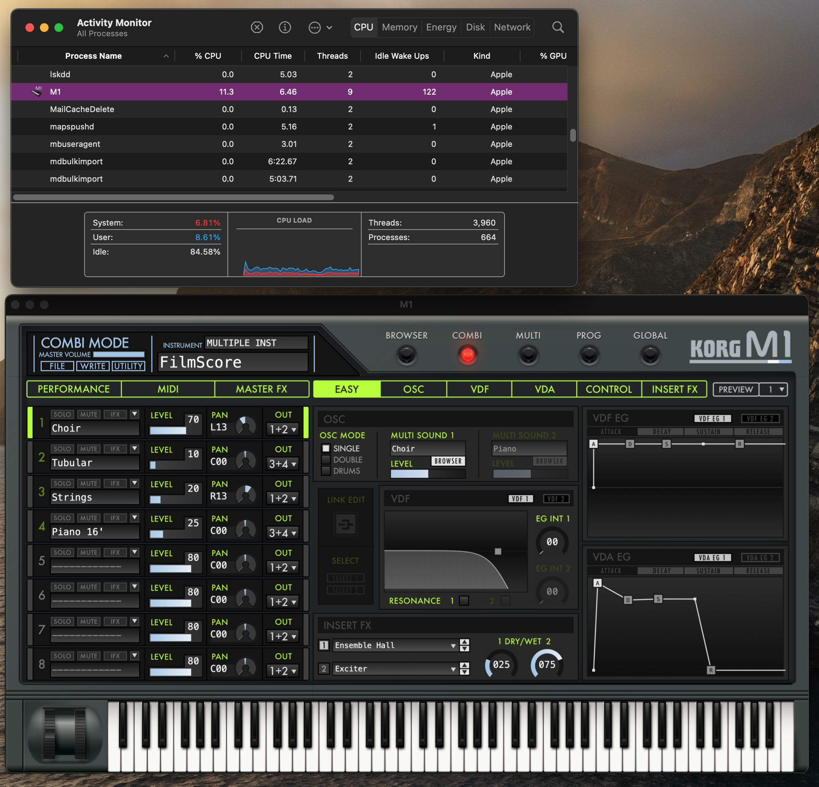
Task: Switch to the Memory tab
Action: (x=399, y=28)
